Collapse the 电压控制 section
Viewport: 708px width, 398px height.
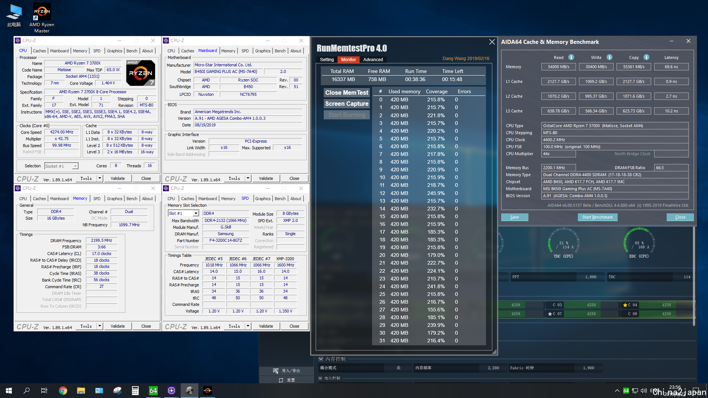tap(320, 378)
